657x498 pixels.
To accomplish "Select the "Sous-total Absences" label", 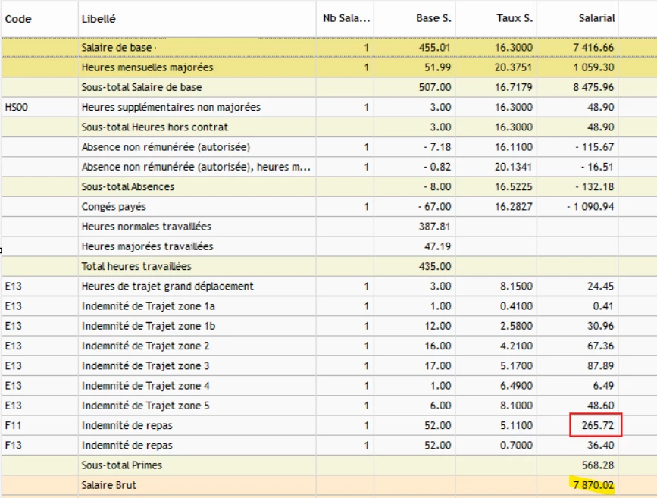I will (x=128, y=187).
